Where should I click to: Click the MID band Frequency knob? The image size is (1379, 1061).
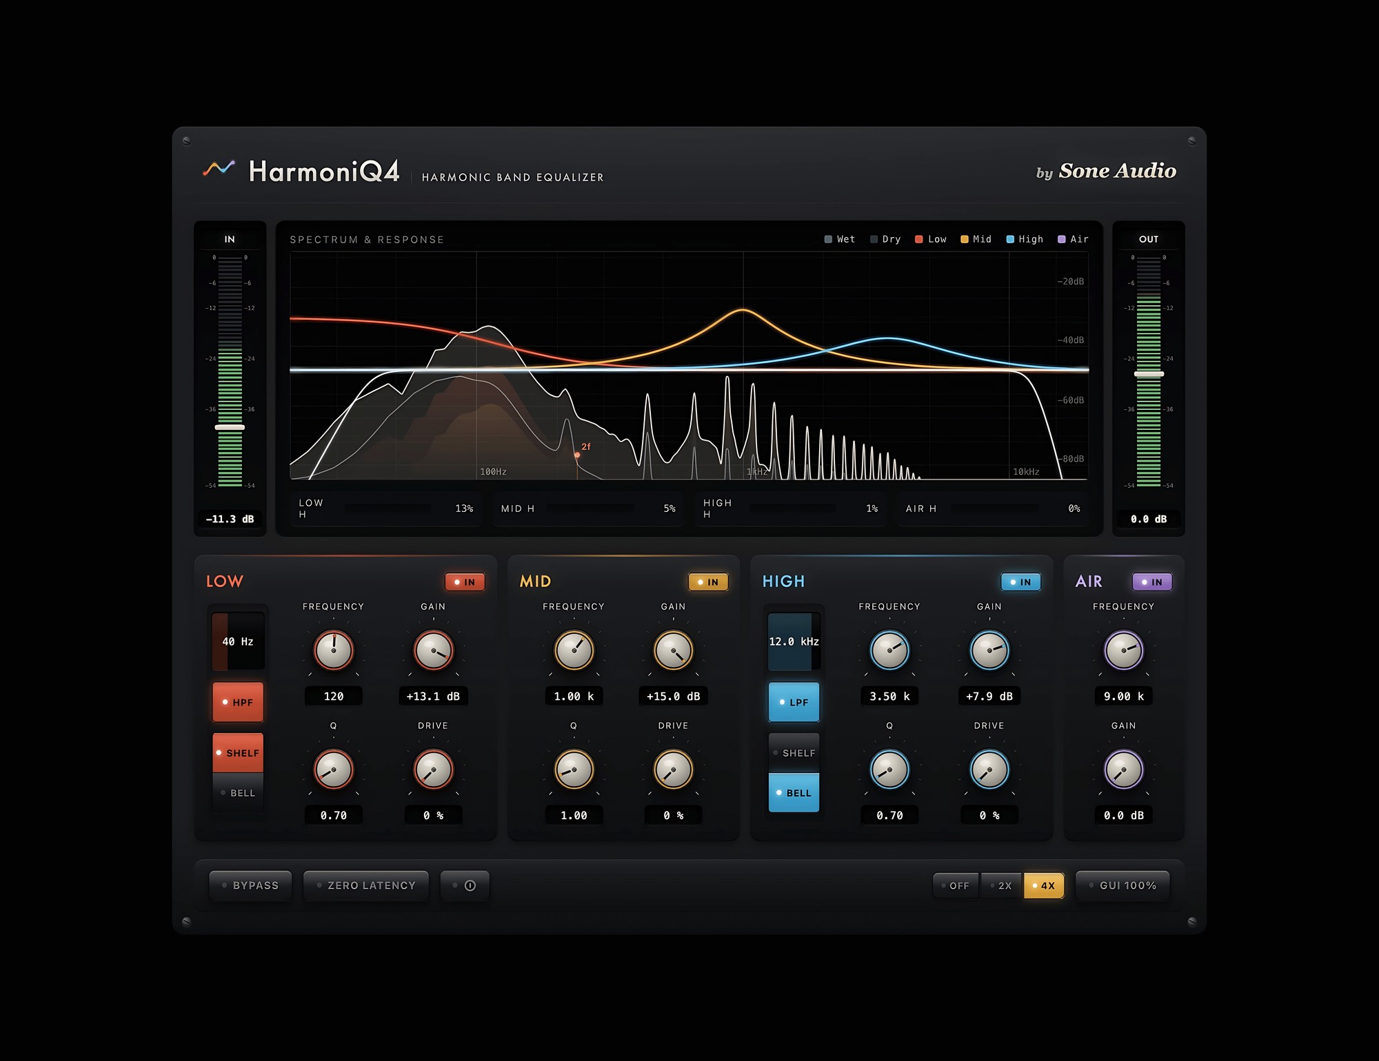pos(574,650)
